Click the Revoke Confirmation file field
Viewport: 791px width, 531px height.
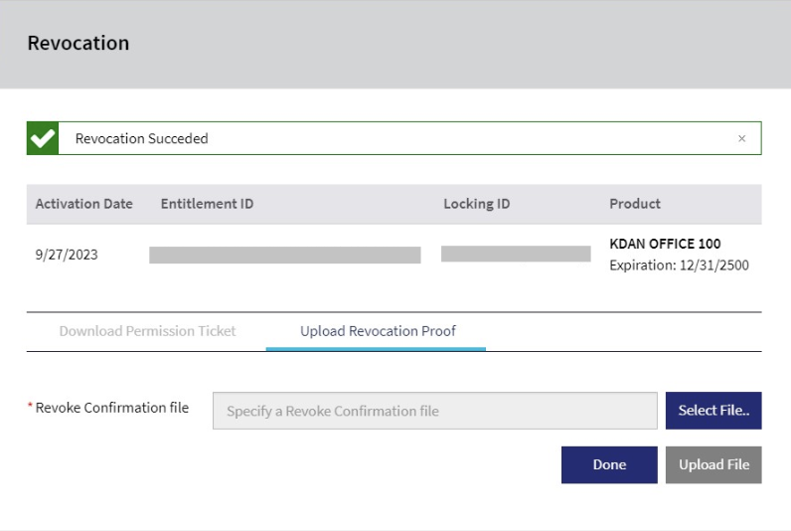pyautogui.click(x=435, y=411)
